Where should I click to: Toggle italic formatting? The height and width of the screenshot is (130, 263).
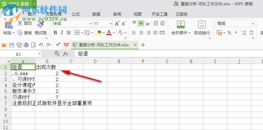point(62,33)
